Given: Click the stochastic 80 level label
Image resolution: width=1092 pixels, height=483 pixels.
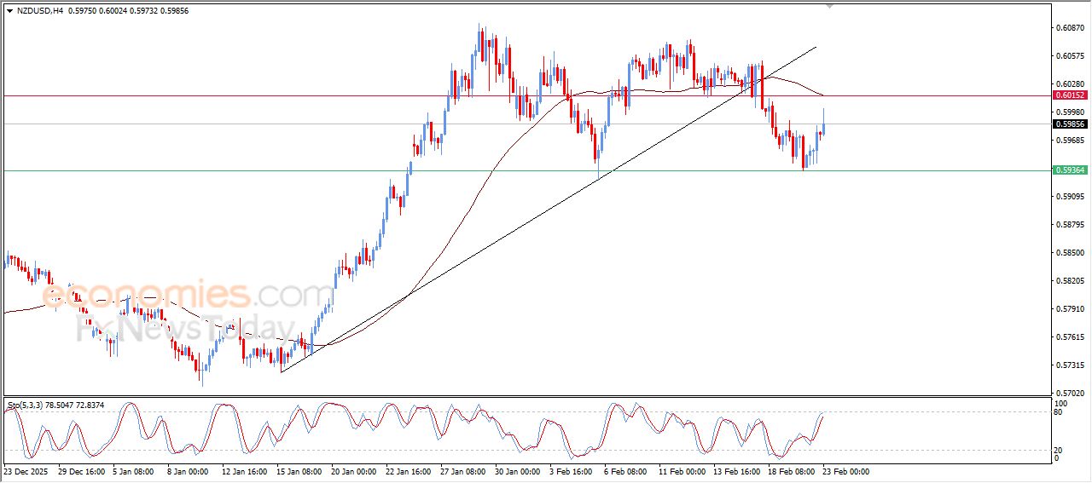Looking at the screenshot, I should click(1060, 412).
